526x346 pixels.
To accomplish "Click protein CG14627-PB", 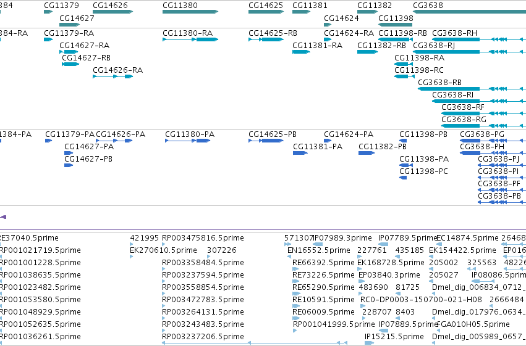I will pos(69,165).
